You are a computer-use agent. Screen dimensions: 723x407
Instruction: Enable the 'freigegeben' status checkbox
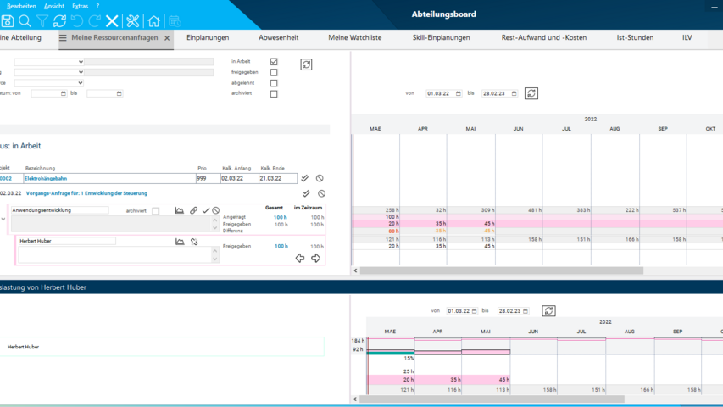tap(274, 73)
